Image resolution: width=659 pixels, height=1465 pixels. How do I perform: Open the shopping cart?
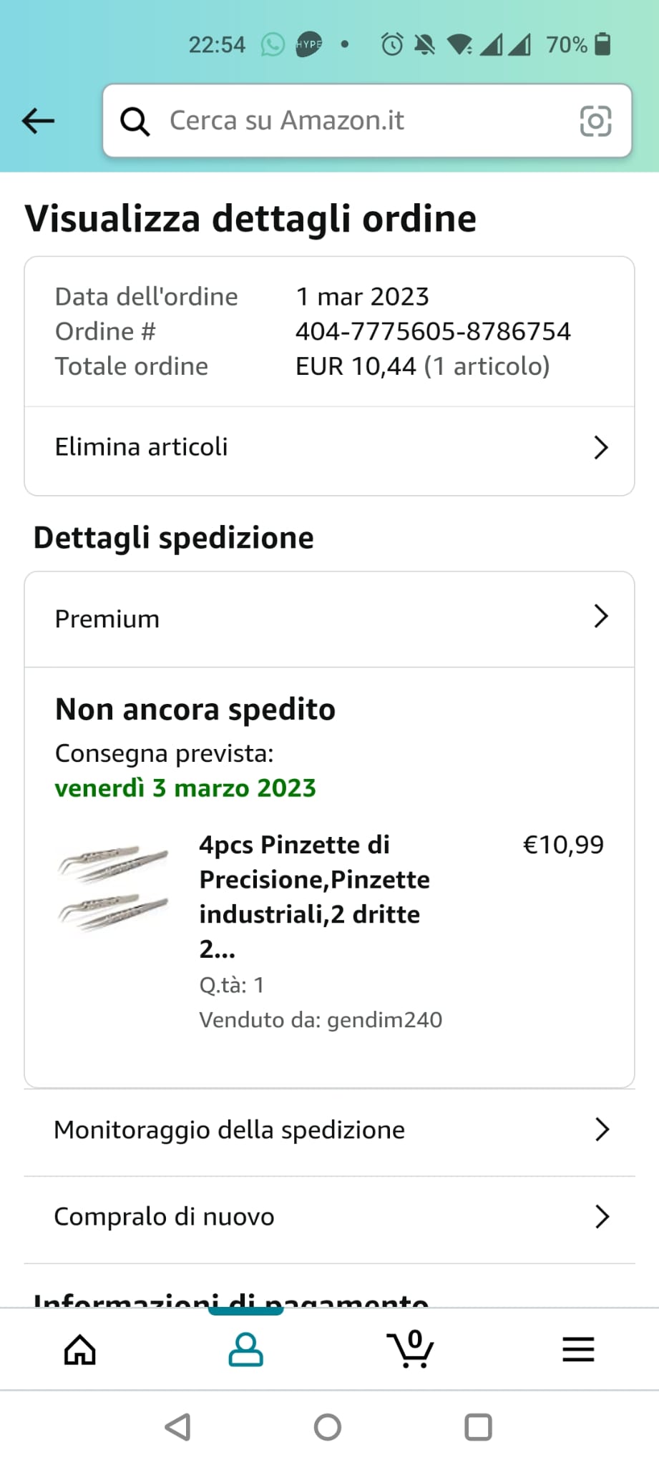[411, 1350]
